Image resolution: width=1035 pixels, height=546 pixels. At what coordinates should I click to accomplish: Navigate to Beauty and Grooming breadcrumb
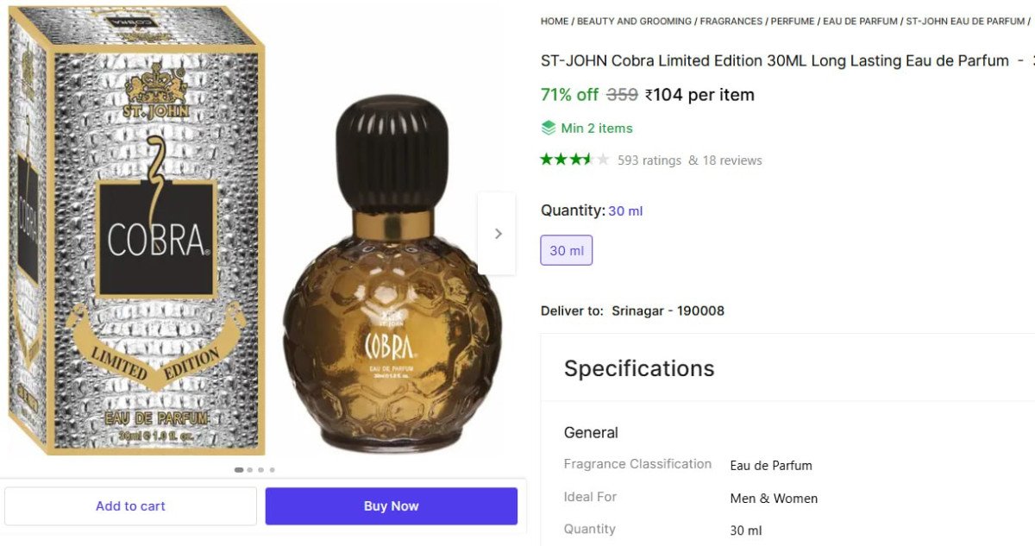tap(634, 21)
